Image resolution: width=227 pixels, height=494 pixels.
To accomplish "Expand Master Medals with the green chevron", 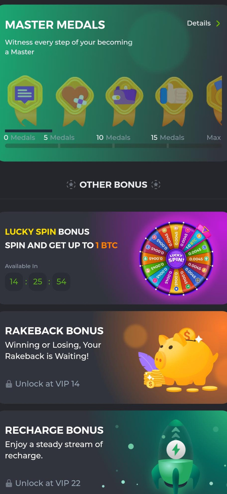I will [x=218, y=23].
